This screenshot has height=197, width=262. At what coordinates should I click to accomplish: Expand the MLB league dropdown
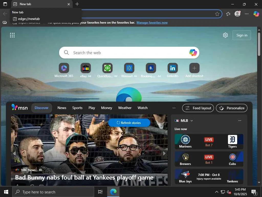(x=192, y=121)
